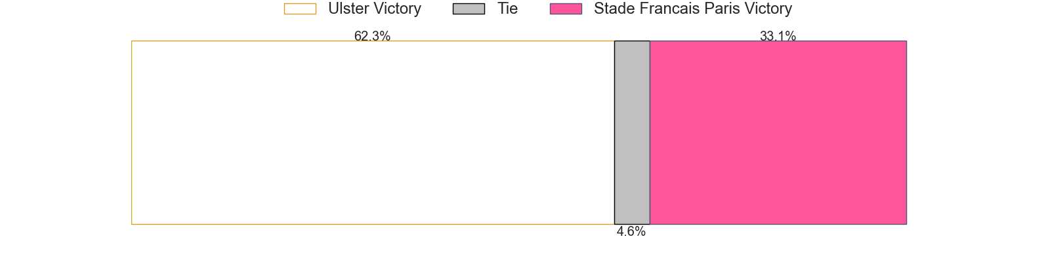This screenshot has height=262, width=1050.
Task: Select the gray Tie bar segment
Action: click(632, 132)
